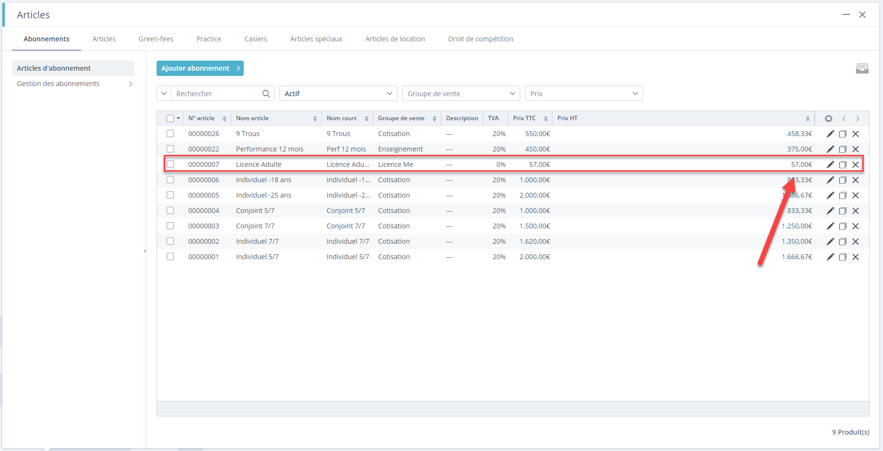Image resolution: width=883 pixels, height=451 pixels.
Task: Check the Individuel 7/7 row checkbox
Action: (170, 241)
